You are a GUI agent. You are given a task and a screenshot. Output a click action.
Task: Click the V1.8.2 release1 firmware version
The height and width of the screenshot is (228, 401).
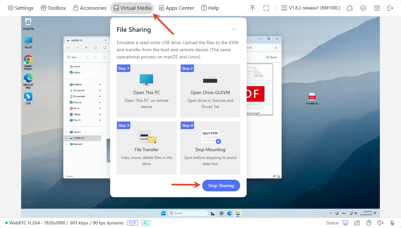[311, 8]
